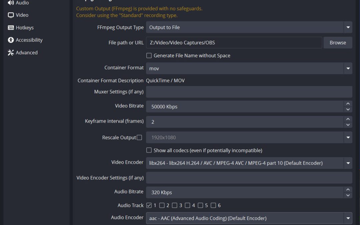Toggle the Rescale Output checkbox

point(139,137)
